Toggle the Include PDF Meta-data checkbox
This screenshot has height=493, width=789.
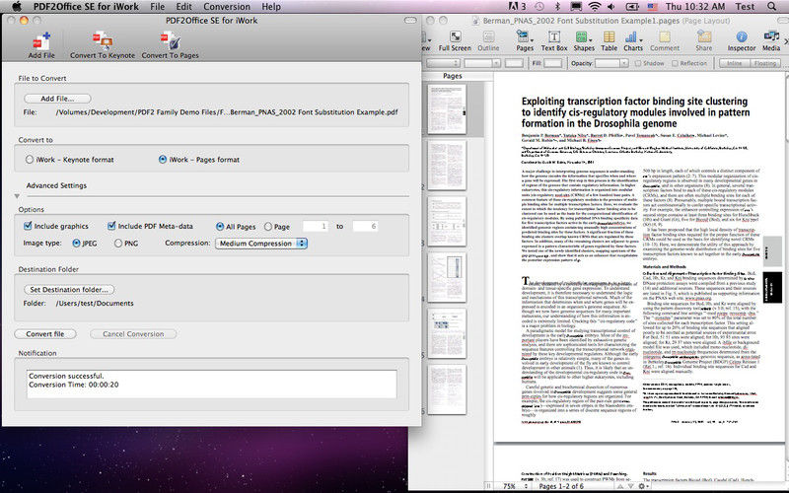111,226
